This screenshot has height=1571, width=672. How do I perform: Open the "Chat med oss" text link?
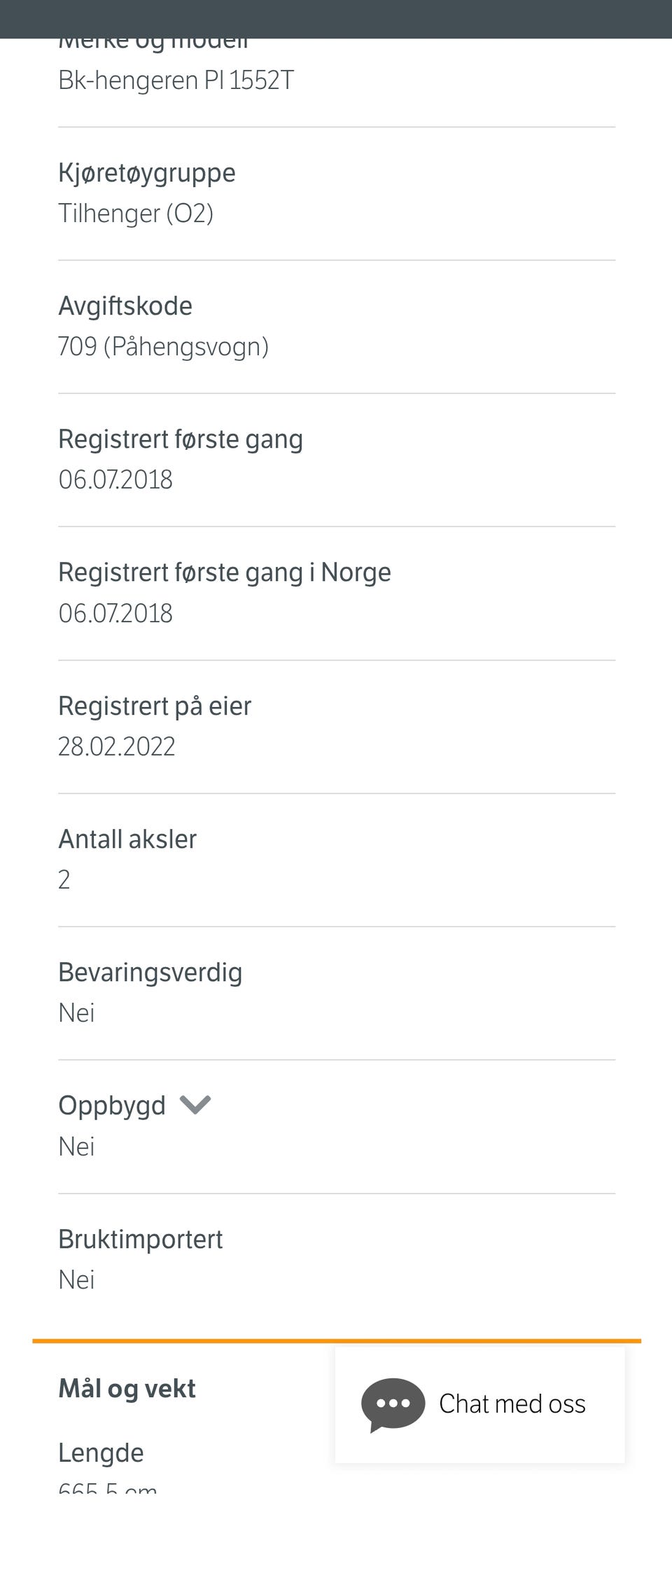tap(512, 1404)
